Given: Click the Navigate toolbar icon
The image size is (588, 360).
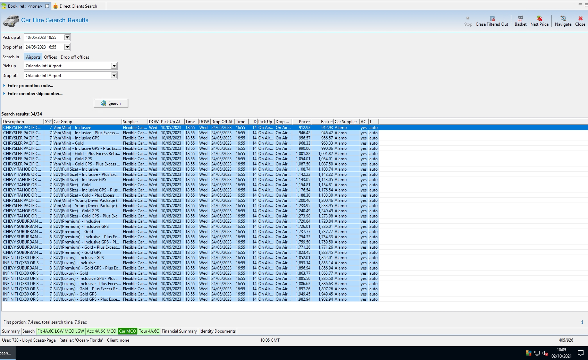Looking at the screenshot, I should [x=563, y=21].
